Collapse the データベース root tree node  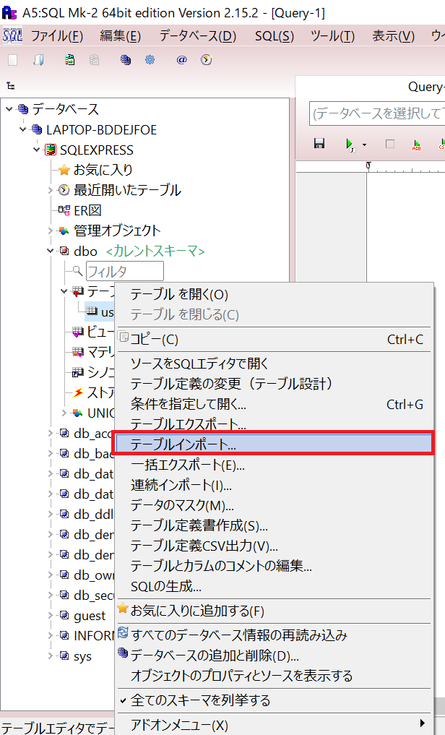click(9, 109)
